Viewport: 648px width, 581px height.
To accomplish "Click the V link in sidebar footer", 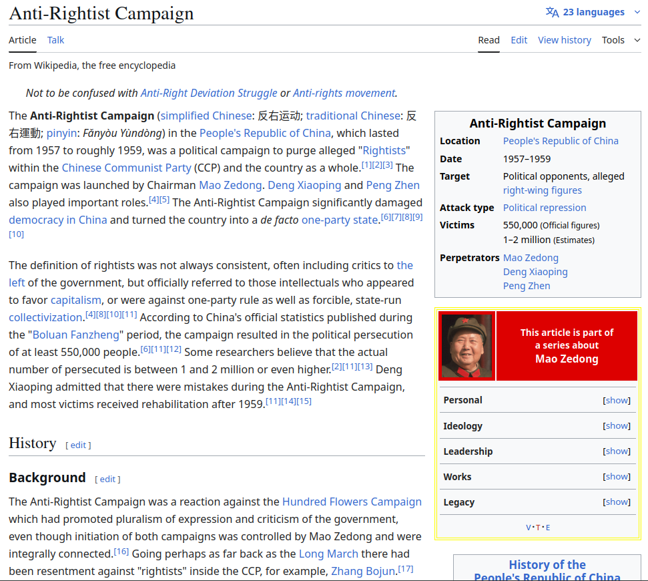I will point(528,528).
